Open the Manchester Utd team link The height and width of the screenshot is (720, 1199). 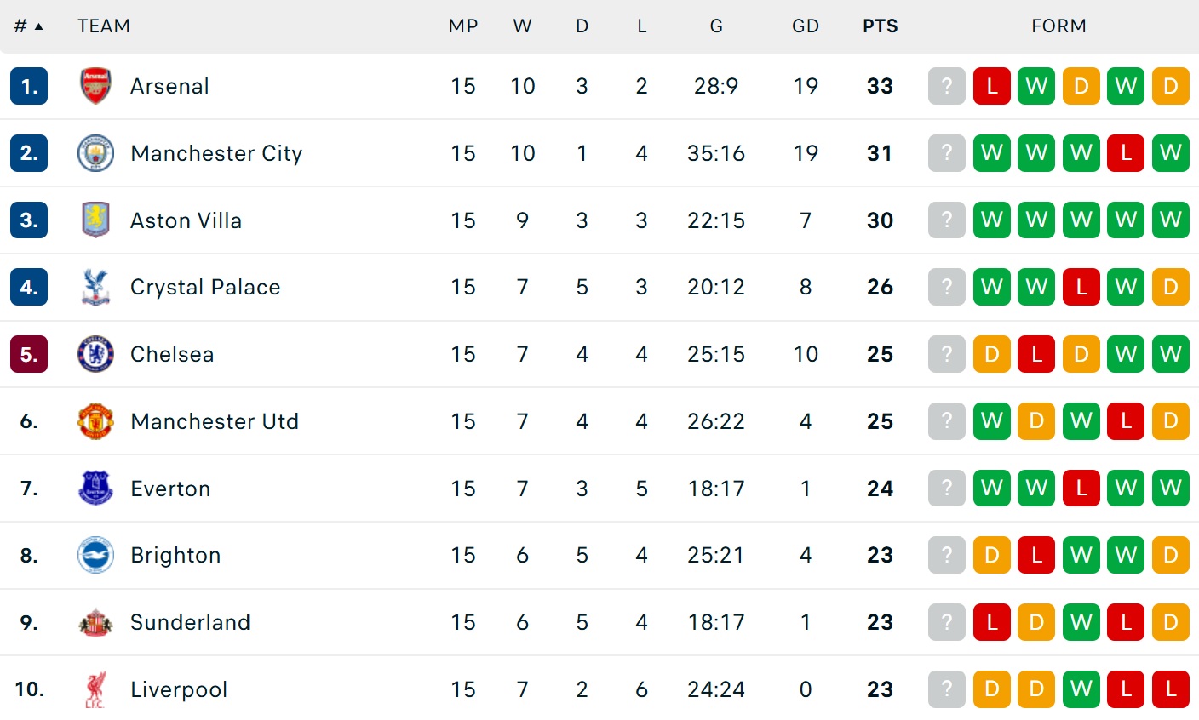[x=215, y=421]
